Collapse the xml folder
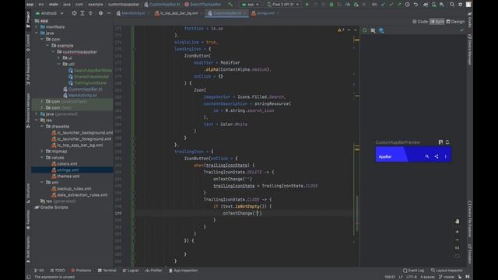 click(42, 182)
